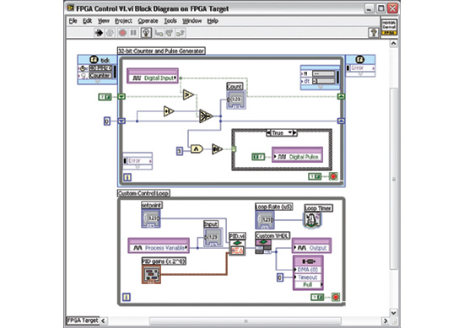Screen dimensions: 464x328
Task: Open Context Help question mark icon
Action: tap(374, 33)
